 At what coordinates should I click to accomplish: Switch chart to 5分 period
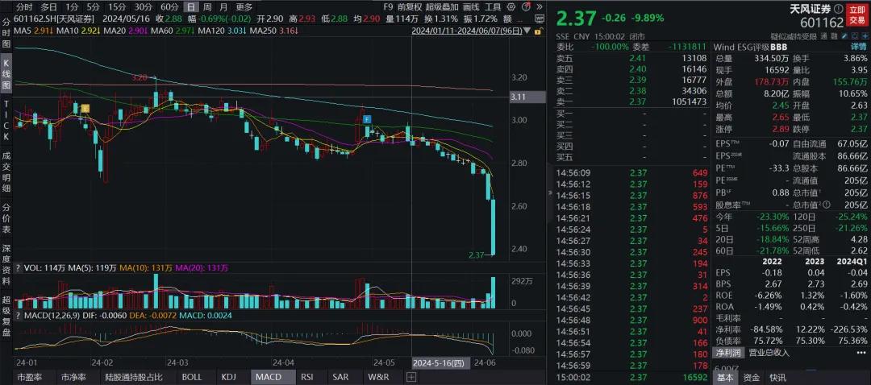click(x=94, y=7)
